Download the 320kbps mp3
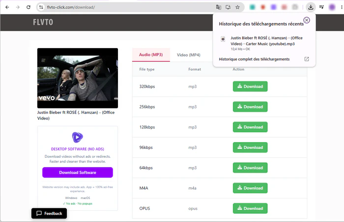The image size is (344, 222). coord(250,86)
